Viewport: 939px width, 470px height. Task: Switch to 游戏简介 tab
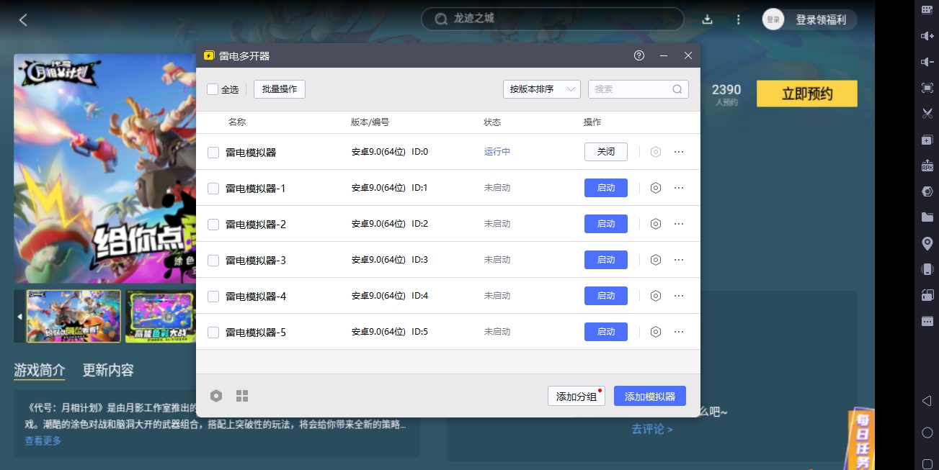click(x=40, y=370)
